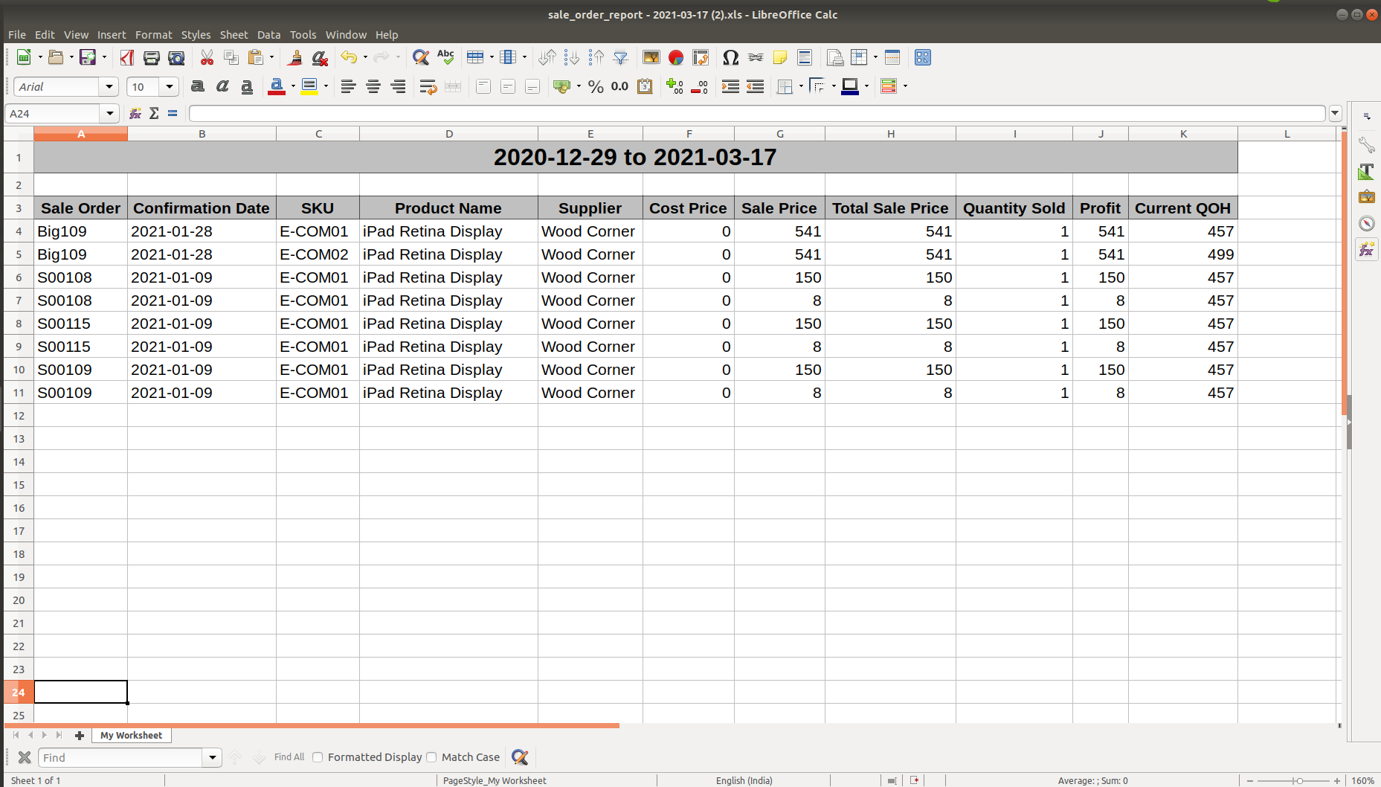The image size is (1381, 787).
Task: Enable the Formatted Display checkbox
Action: (318, 757)
